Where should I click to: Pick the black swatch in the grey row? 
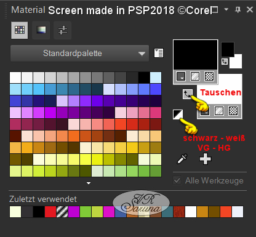(x=144, y=78)
